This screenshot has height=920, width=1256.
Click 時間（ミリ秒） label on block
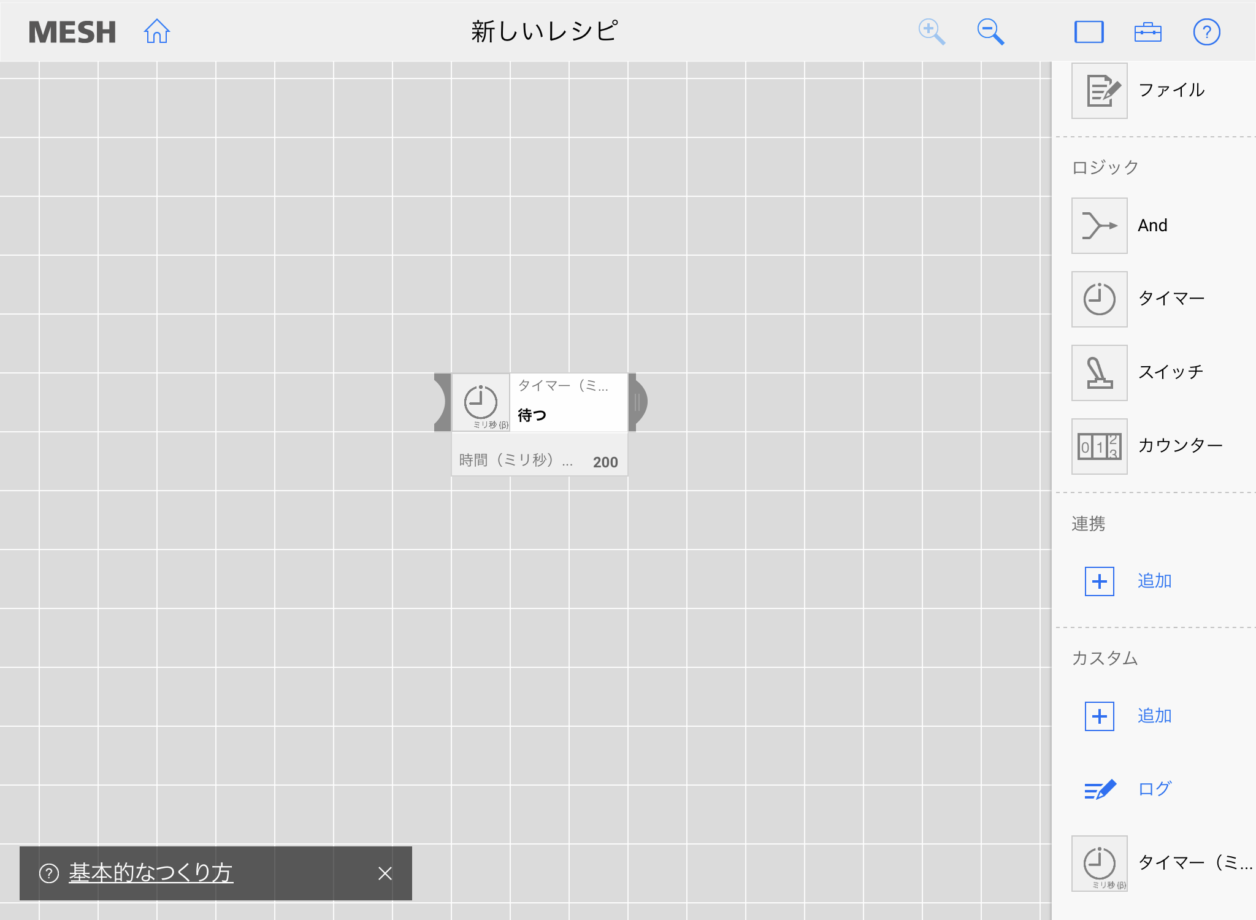tap(516, 461)
